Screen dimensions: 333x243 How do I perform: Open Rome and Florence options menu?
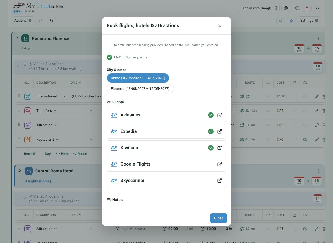318,38
